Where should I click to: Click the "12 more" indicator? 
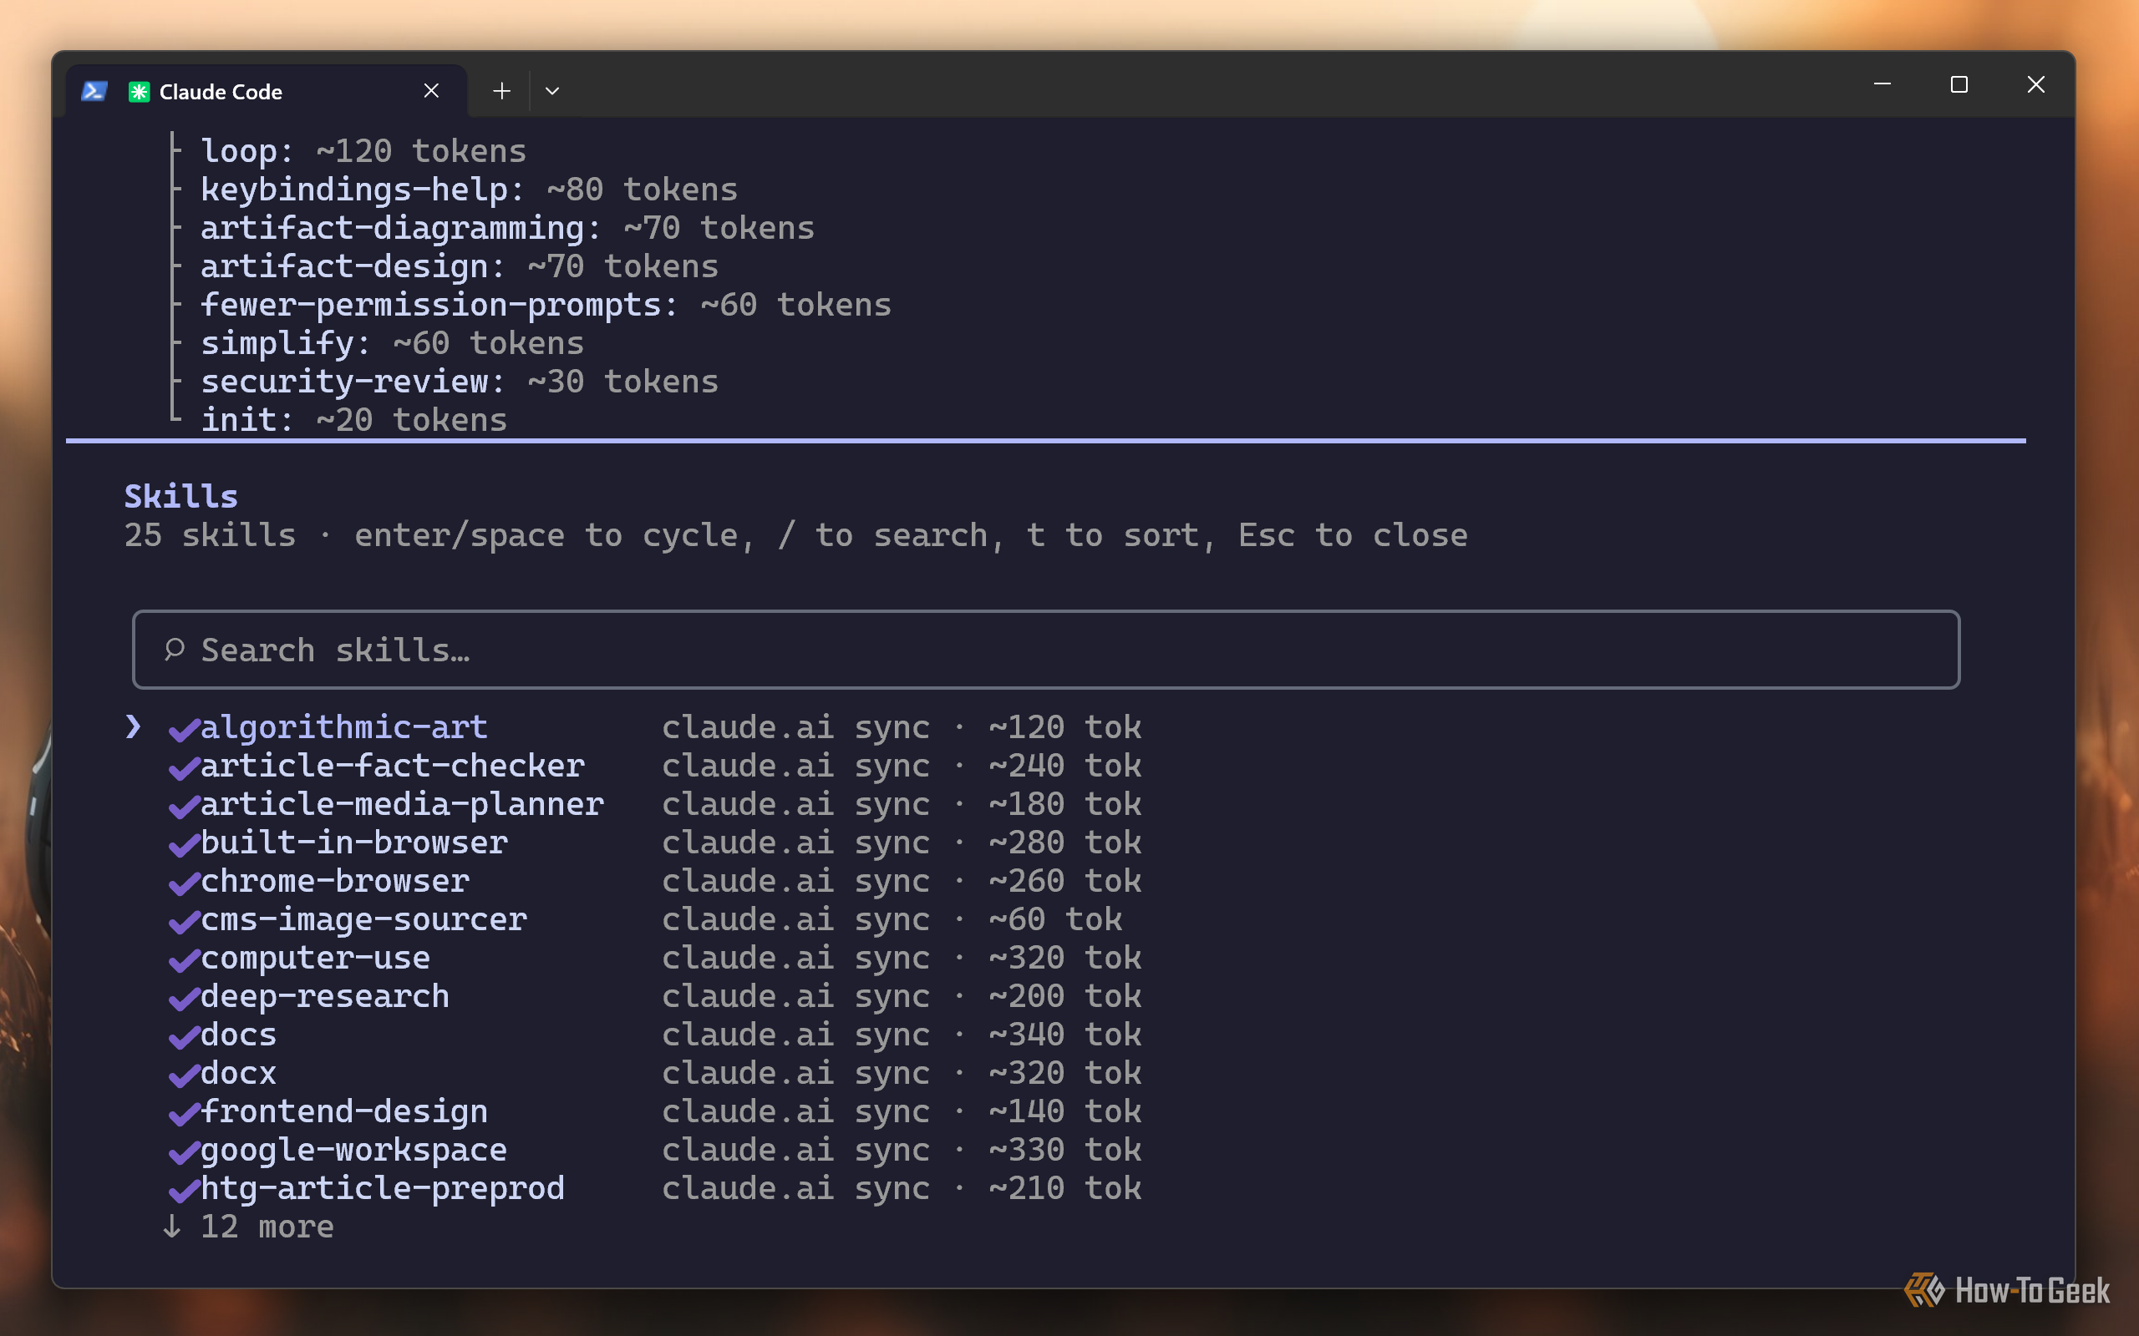pyautogui.click(x=248, y=1227)
